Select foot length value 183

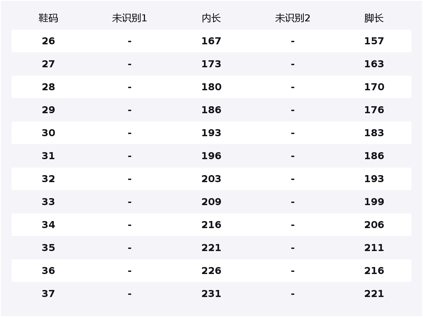[x=374, y=133]
